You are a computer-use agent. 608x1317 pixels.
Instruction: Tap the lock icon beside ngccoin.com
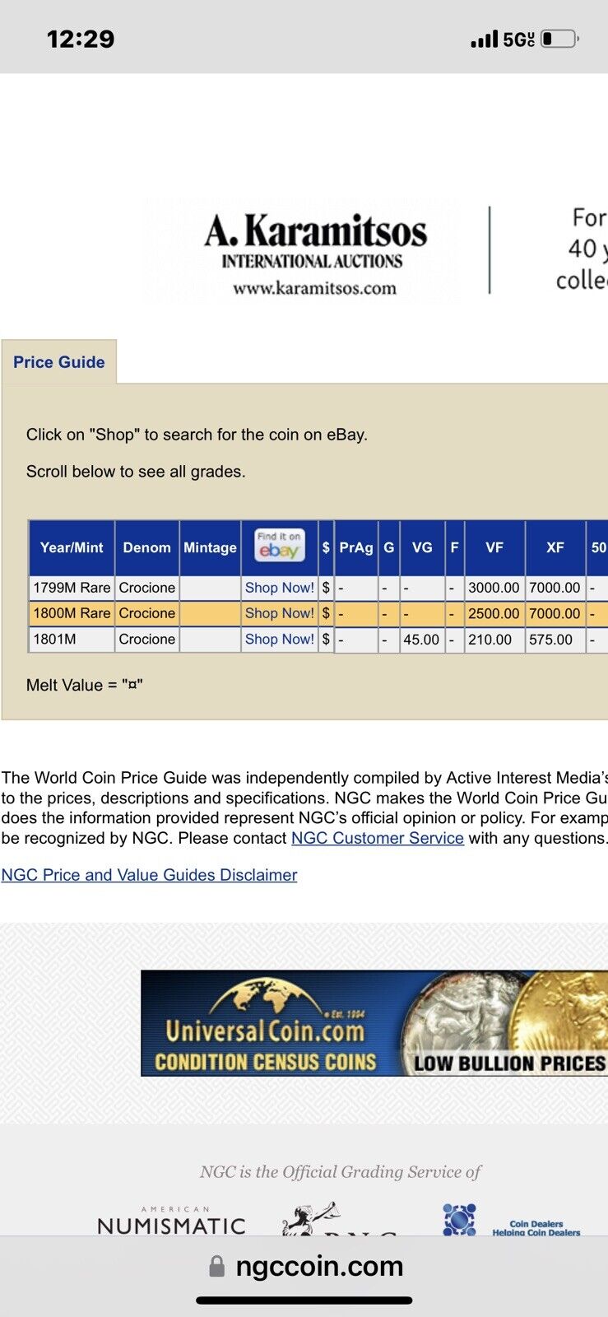(216, 1266)
